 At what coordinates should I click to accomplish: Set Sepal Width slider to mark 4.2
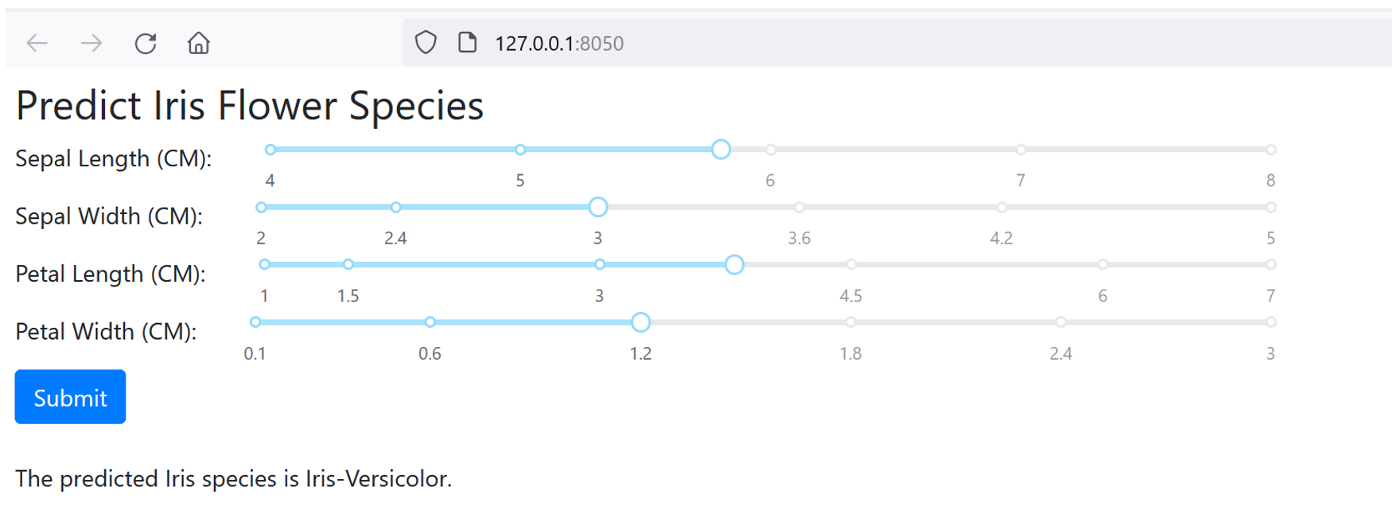click(x=1001, y=208)
